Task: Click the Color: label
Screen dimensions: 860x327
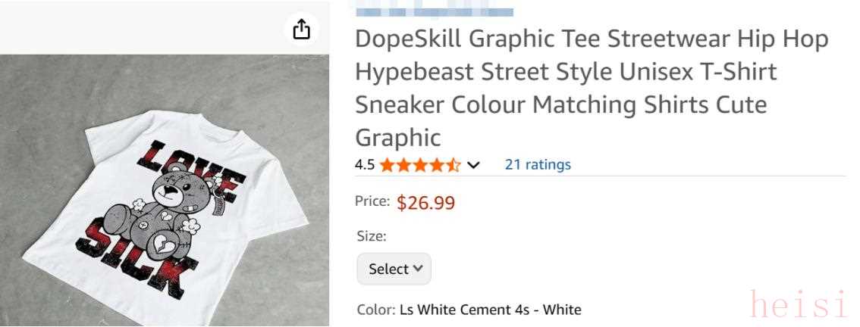Action: pyautogui.click(x=375, y=310)
